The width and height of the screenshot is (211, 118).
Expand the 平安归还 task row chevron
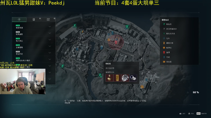50,53
